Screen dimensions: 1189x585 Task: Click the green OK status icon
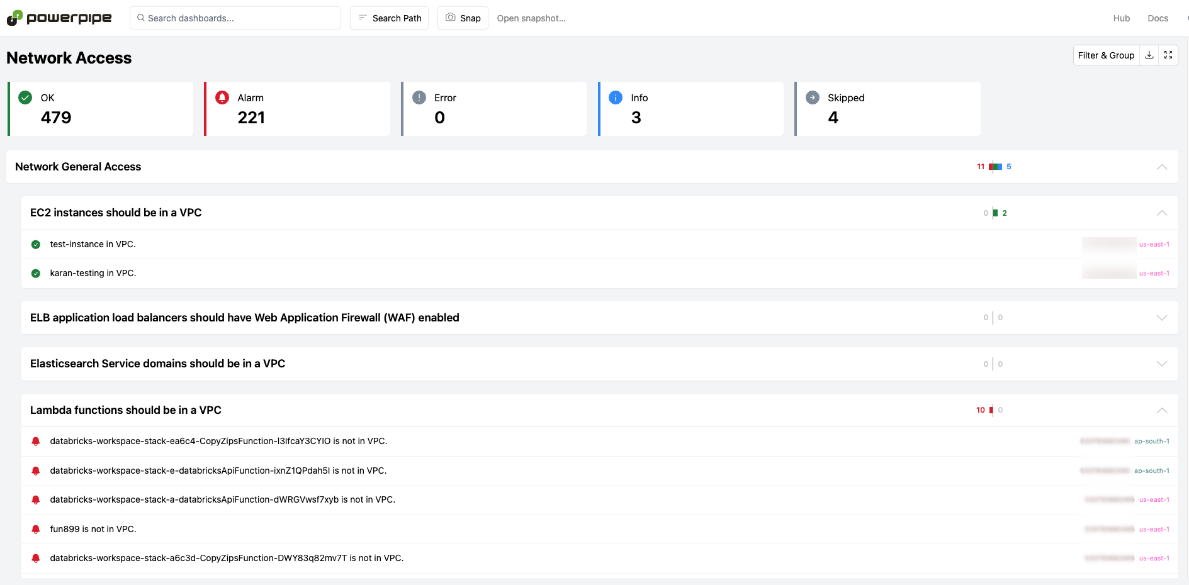(x=25, y=97)
